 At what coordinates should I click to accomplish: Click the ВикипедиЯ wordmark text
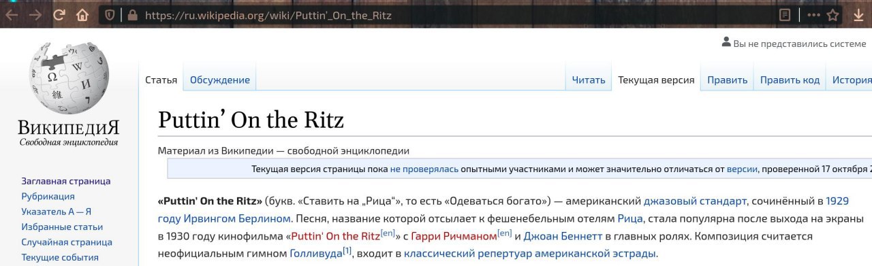pos(69,128)
